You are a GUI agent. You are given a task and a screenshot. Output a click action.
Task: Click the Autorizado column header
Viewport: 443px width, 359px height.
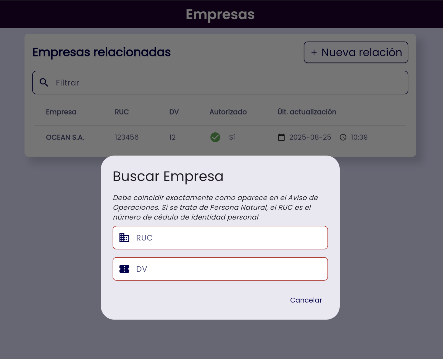[228, 112]
